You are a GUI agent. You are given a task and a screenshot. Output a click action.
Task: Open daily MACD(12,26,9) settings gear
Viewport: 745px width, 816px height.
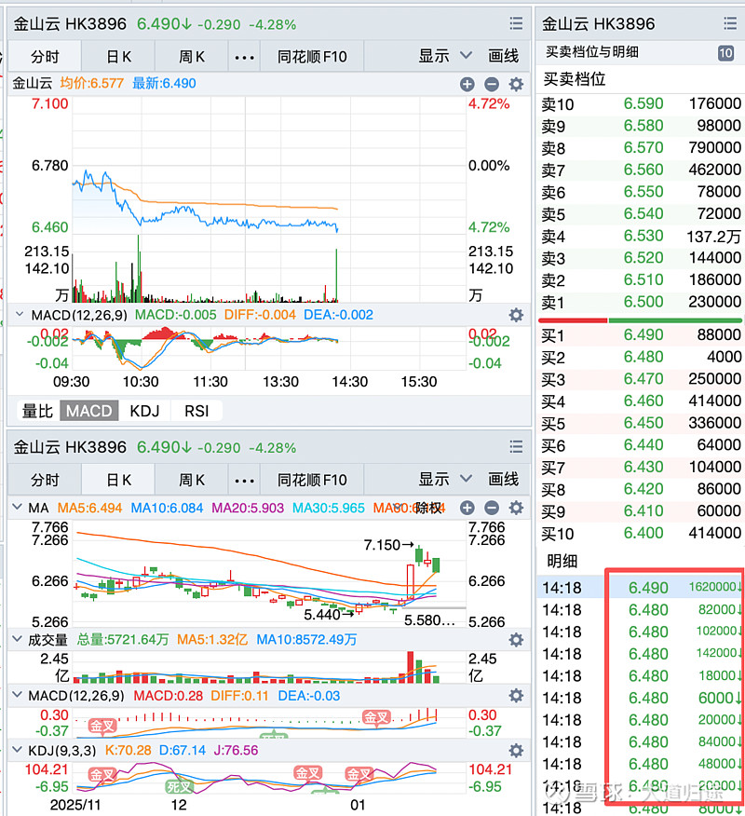click(516, 696)
